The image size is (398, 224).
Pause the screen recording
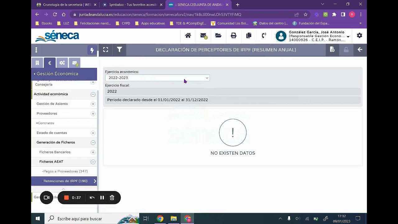[x=102, y=198]
